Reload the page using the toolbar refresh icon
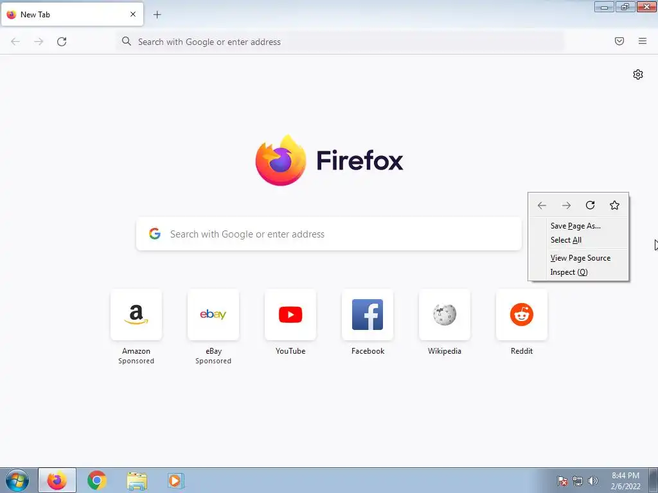 tap(62, 42)
